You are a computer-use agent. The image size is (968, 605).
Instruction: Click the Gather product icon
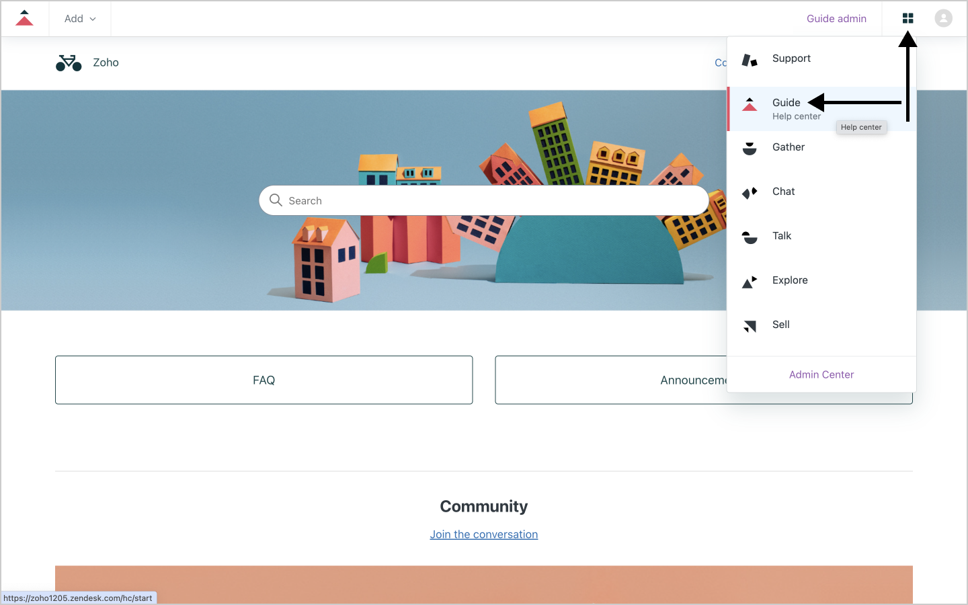[750, 149]
